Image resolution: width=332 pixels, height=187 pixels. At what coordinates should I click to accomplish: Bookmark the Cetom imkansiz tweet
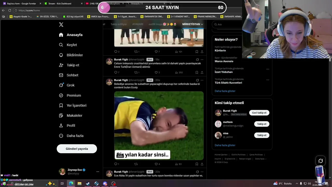pyautogui.click(x=197, y=72)
